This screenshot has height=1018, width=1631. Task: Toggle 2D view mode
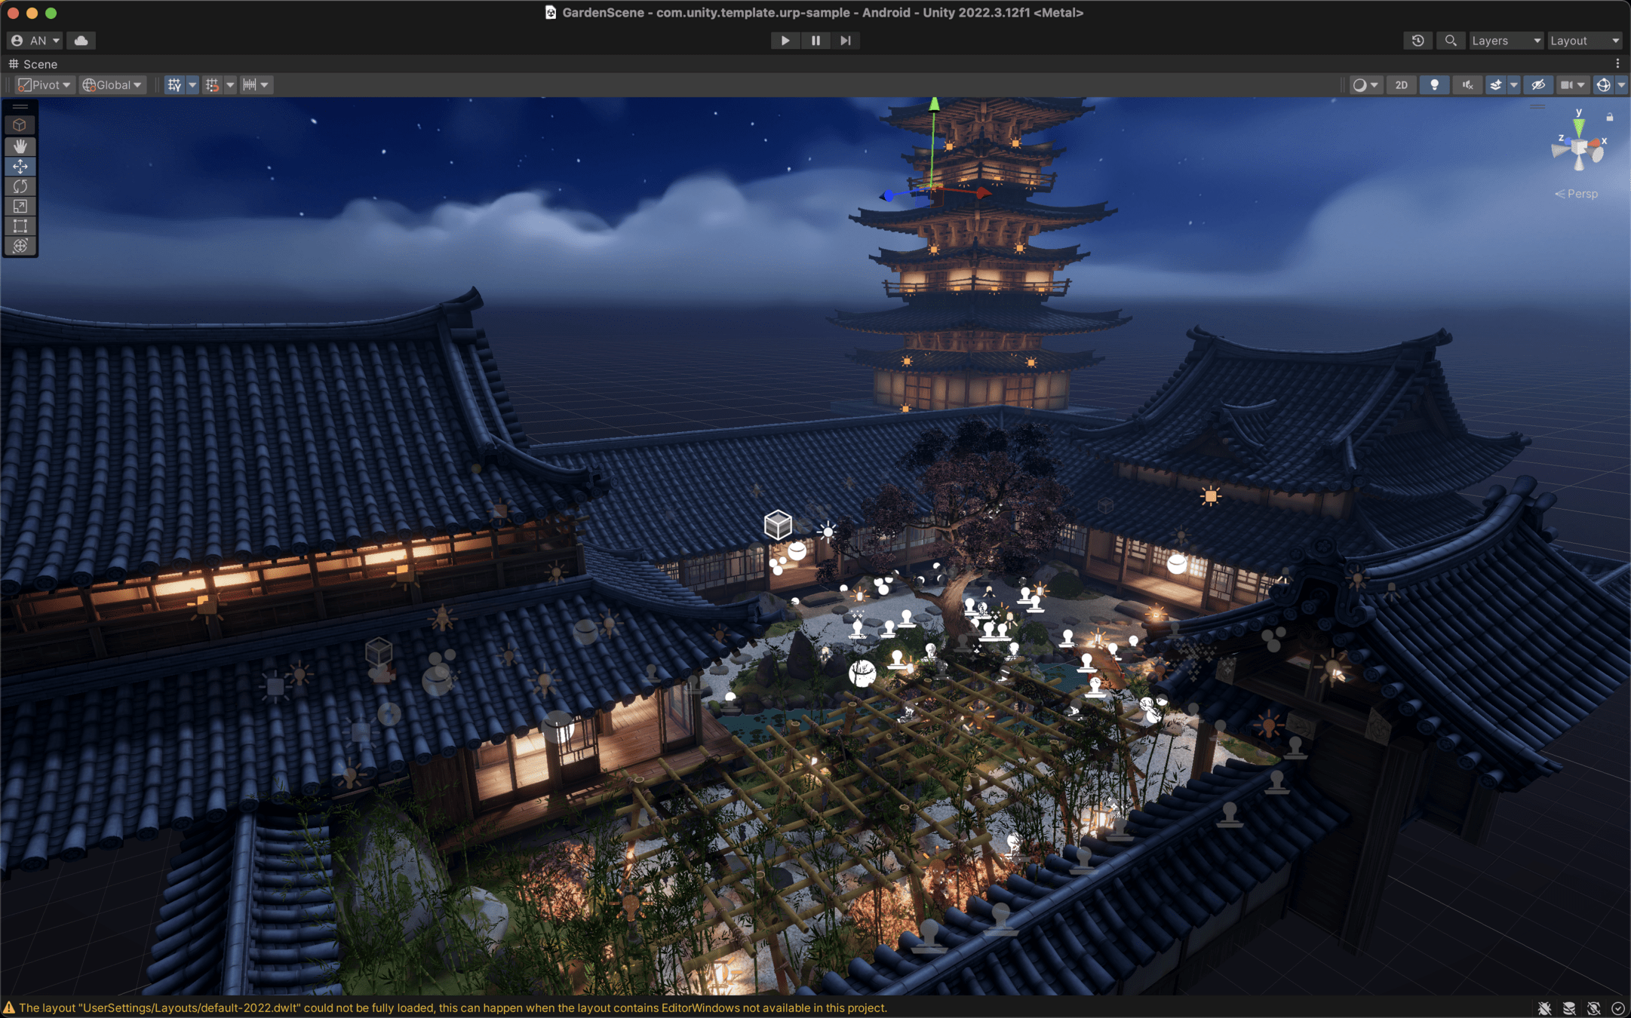(1401, 85)
